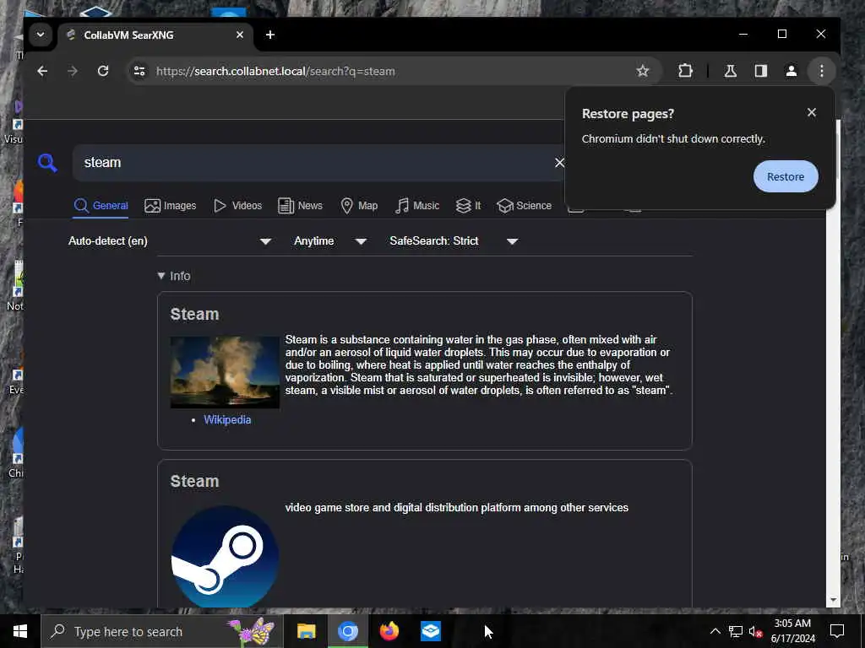Open the Wikipedia link

coord(226,420)
